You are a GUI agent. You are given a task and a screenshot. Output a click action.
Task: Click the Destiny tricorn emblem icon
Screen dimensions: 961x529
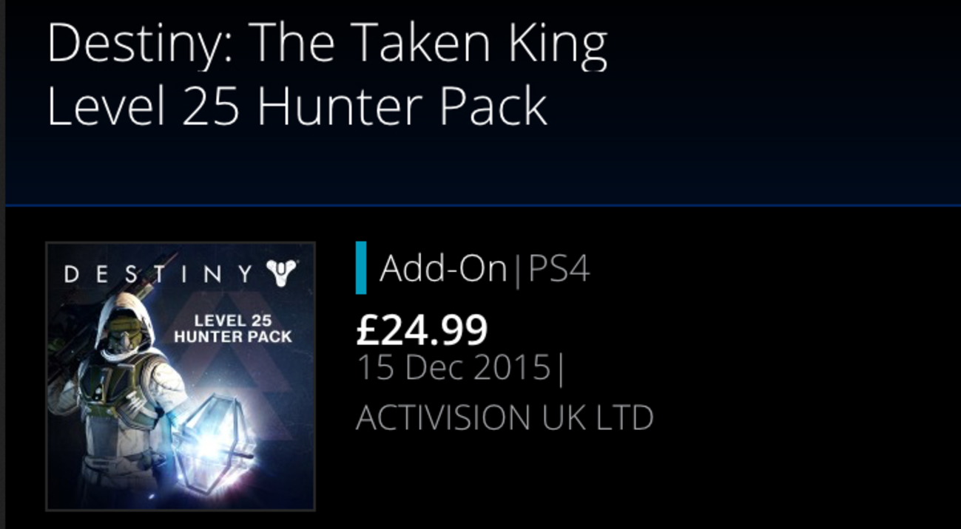[282, 273]
